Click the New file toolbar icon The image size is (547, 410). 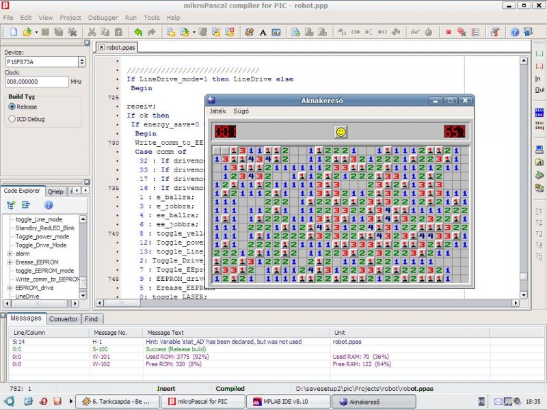pyautogui.click(x=14, y=32)
